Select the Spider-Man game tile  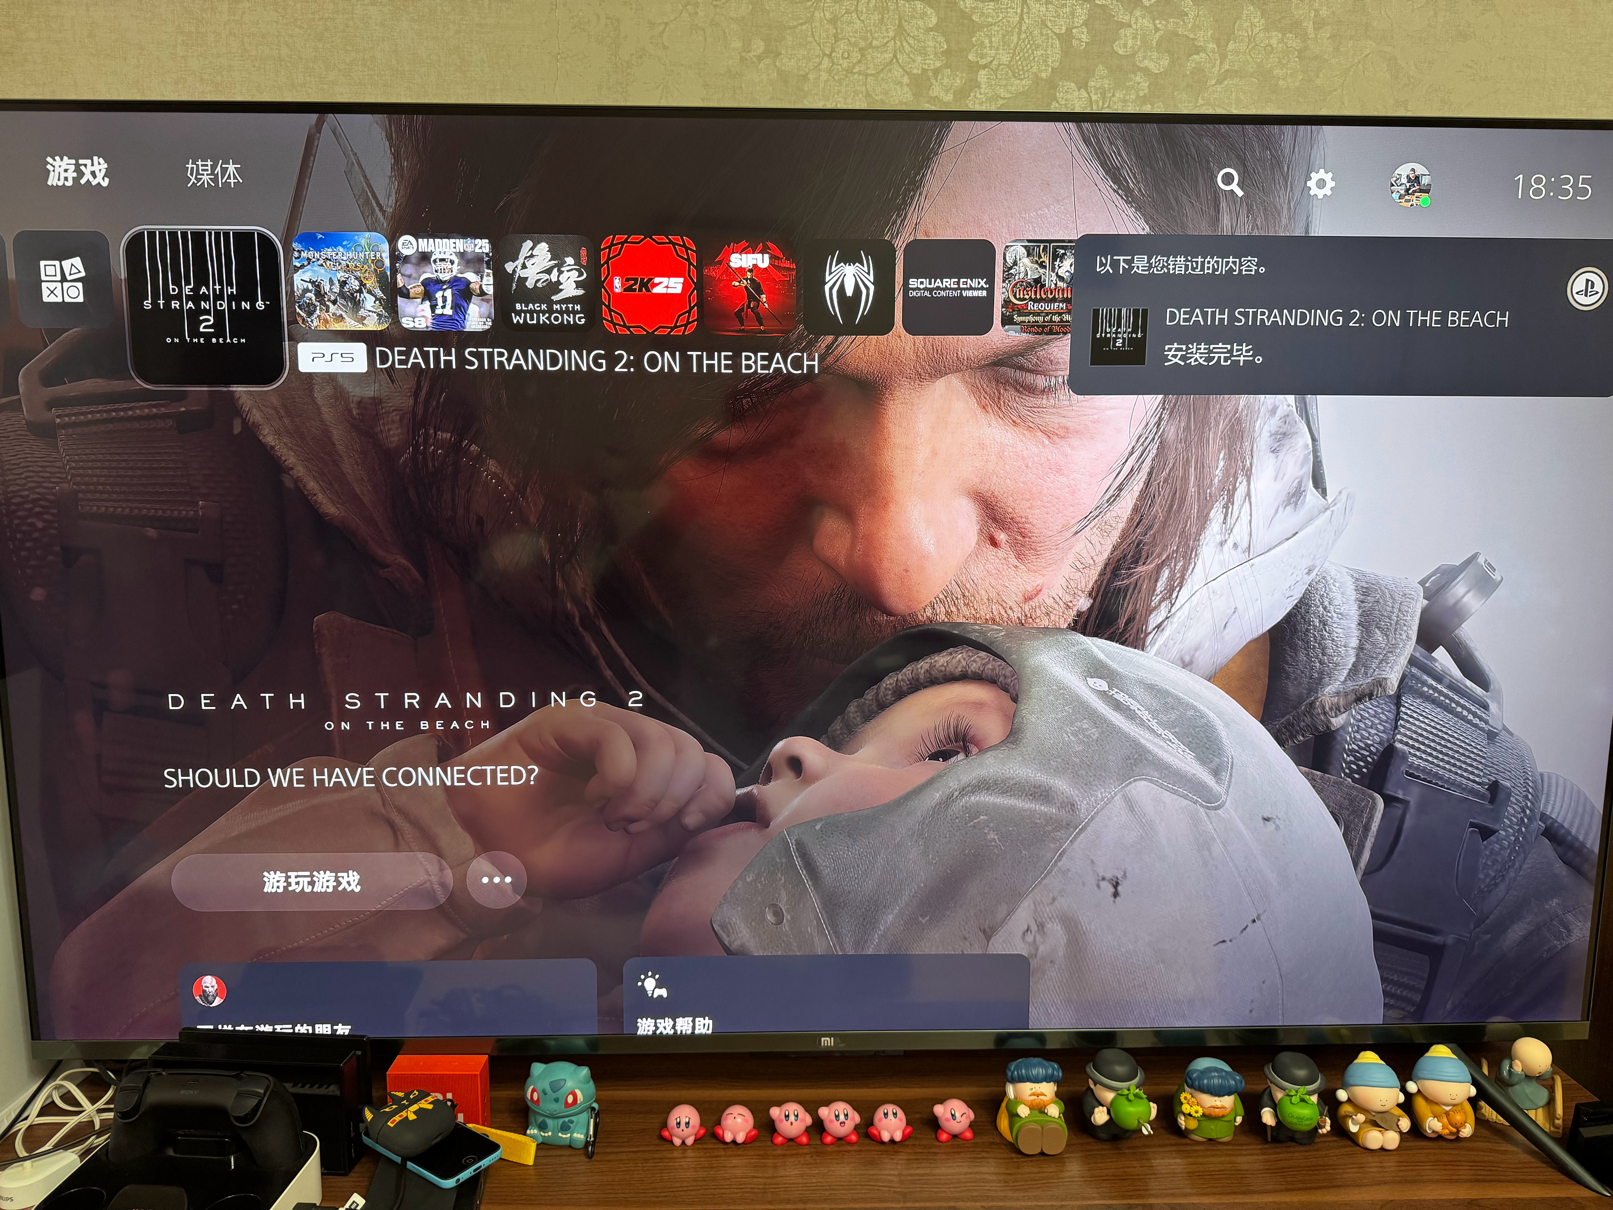[849, 287]
